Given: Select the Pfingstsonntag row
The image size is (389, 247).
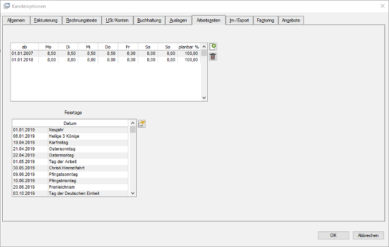Looking at the screenshot, I should [70, 174].
